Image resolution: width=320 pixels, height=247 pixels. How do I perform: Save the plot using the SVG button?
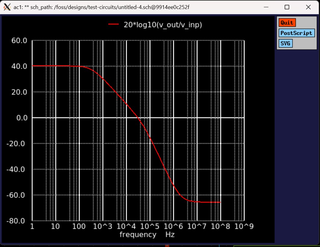pos(285,43)
